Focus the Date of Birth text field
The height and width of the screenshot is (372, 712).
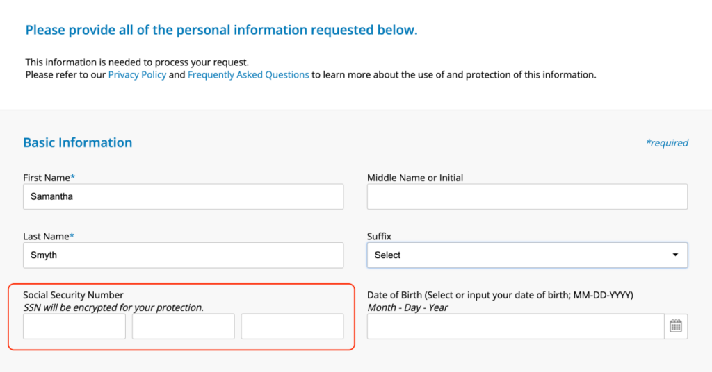516,326
